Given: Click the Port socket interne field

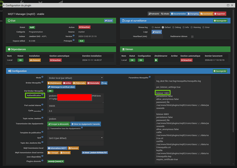Looking at the screenshot, I should (x=75, y=106).
